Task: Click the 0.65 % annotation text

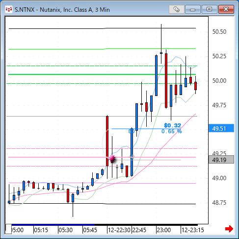Action: point(172,131)
